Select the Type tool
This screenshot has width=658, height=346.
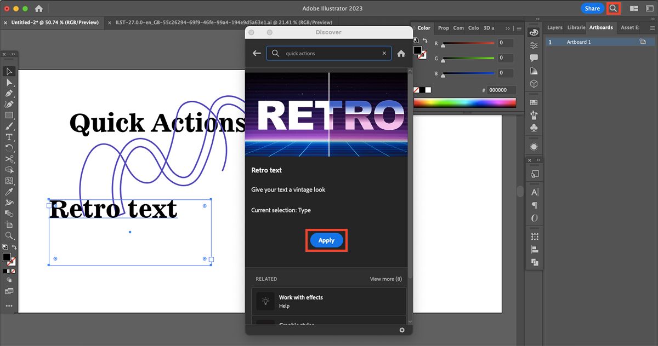pos(9,137)
